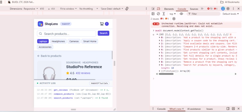
Task: Close the DevTools panel
Action: pos(238,9)
